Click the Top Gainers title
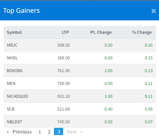The height and width of the screenshot is (140, 159). pos(22,10)
